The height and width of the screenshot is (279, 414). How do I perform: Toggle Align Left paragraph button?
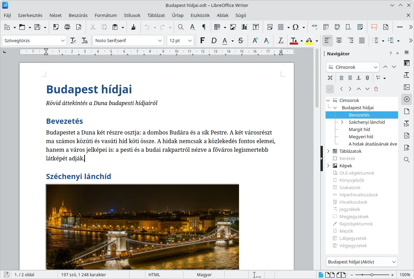click(327, 40)
